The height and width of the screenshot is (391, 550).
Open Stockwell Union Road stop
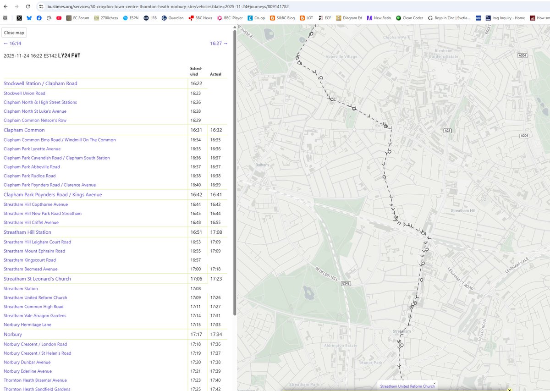click(x=24, y=94)
